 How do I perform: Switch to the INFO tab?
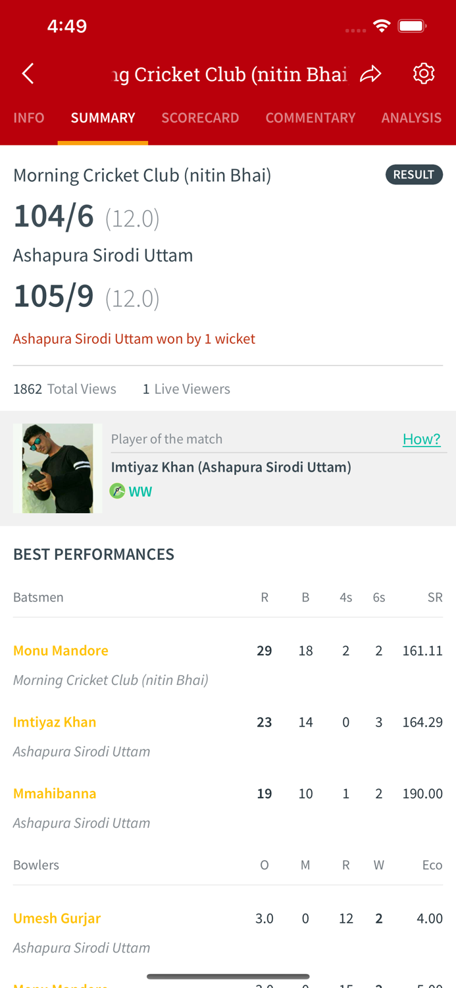tap(29, 118)
